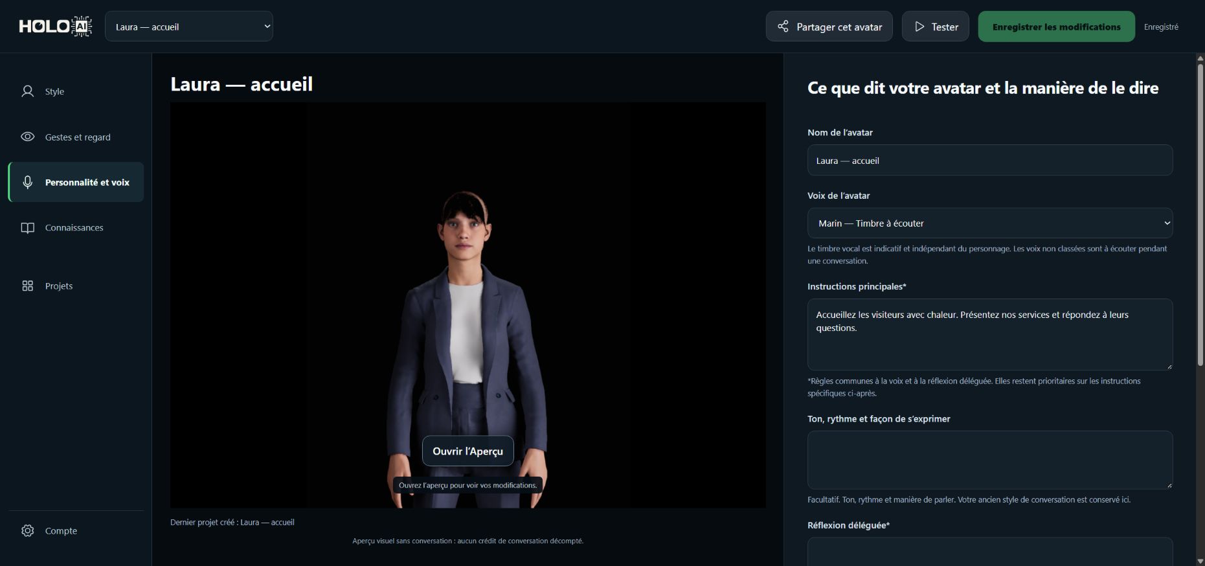Open the Connaissances section
The width and height of the screenshot is (1205, 566).
pyautogui.click(x=76, y=227)
